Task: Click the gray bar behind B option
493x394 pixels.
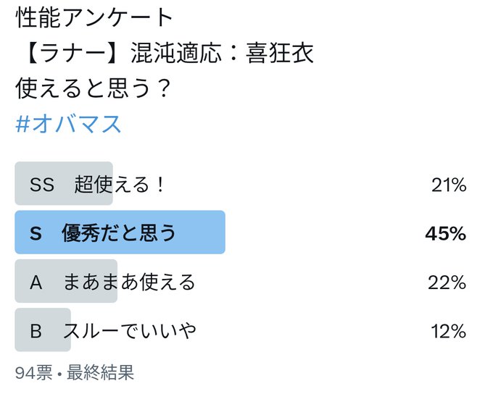Action: (43, 330)
